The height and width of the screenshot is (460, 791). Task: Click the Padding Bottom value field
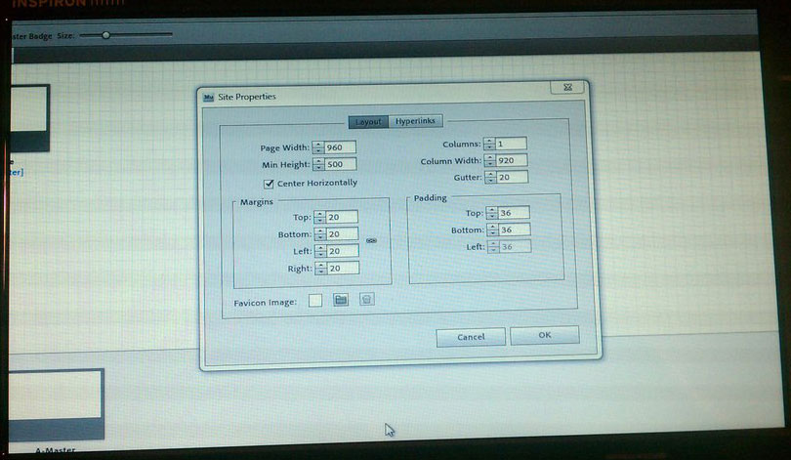pyautogui.click(x=515, y=230)
